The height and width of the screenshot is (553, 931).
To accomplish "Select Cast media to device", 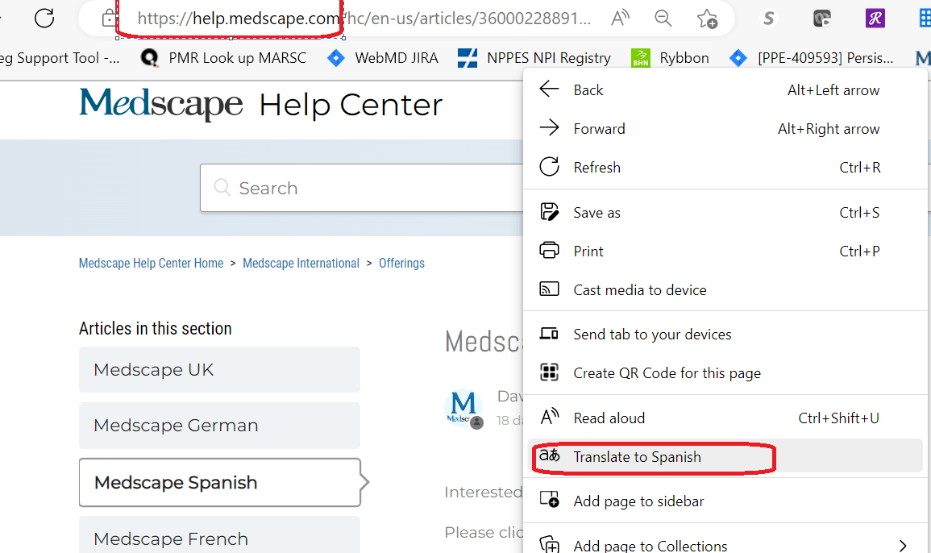I will click(x=640, y=289).
